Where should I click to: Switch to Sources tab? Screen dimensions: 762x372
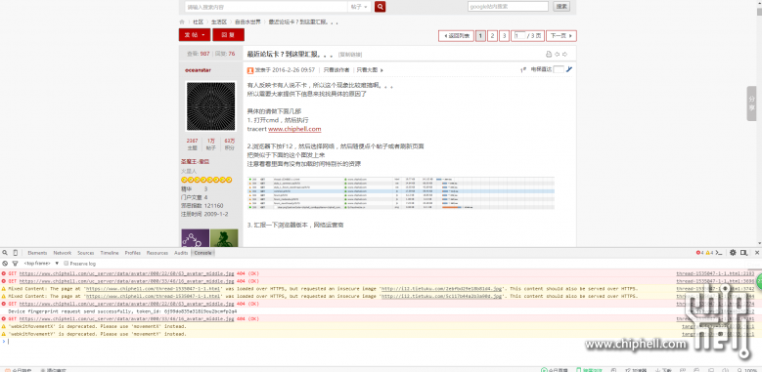coord(85,253)
